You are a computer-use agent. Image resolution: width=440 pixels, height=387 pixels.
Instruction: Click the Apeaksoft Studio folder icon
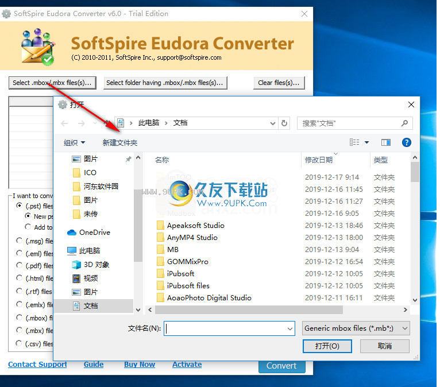tap(160, 226)
